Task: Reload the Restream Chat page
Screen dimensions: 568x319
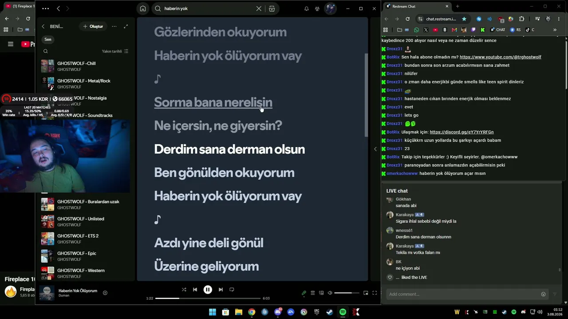Action: pyautogui.click(x=408, y=19)
